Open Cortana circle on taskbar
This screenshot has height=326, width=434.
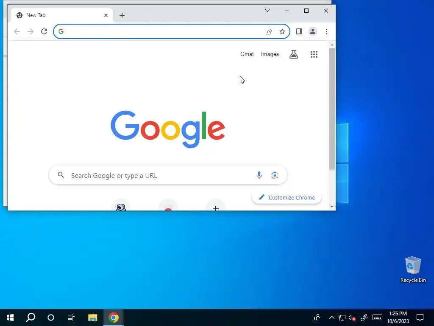(51, 318)
